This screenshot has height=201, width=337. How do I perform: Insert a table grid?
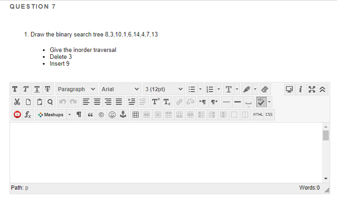(x=135, y=114)
